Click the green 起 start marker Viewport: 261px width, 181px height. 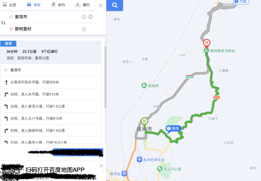145,122
